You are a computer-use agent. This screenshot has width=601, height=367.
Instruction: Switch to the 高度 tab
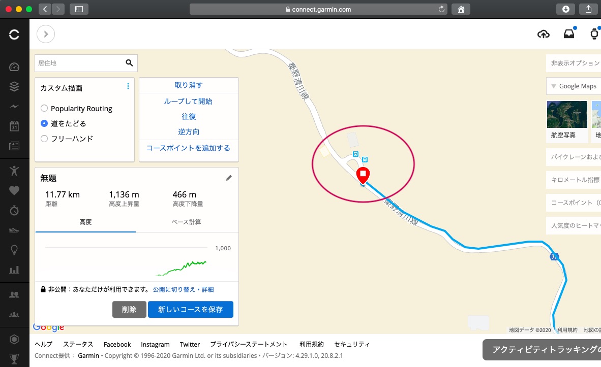click(x=85, y=222)
